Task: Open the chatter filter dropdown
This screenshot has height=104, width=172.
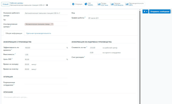Action: [145, 11]
